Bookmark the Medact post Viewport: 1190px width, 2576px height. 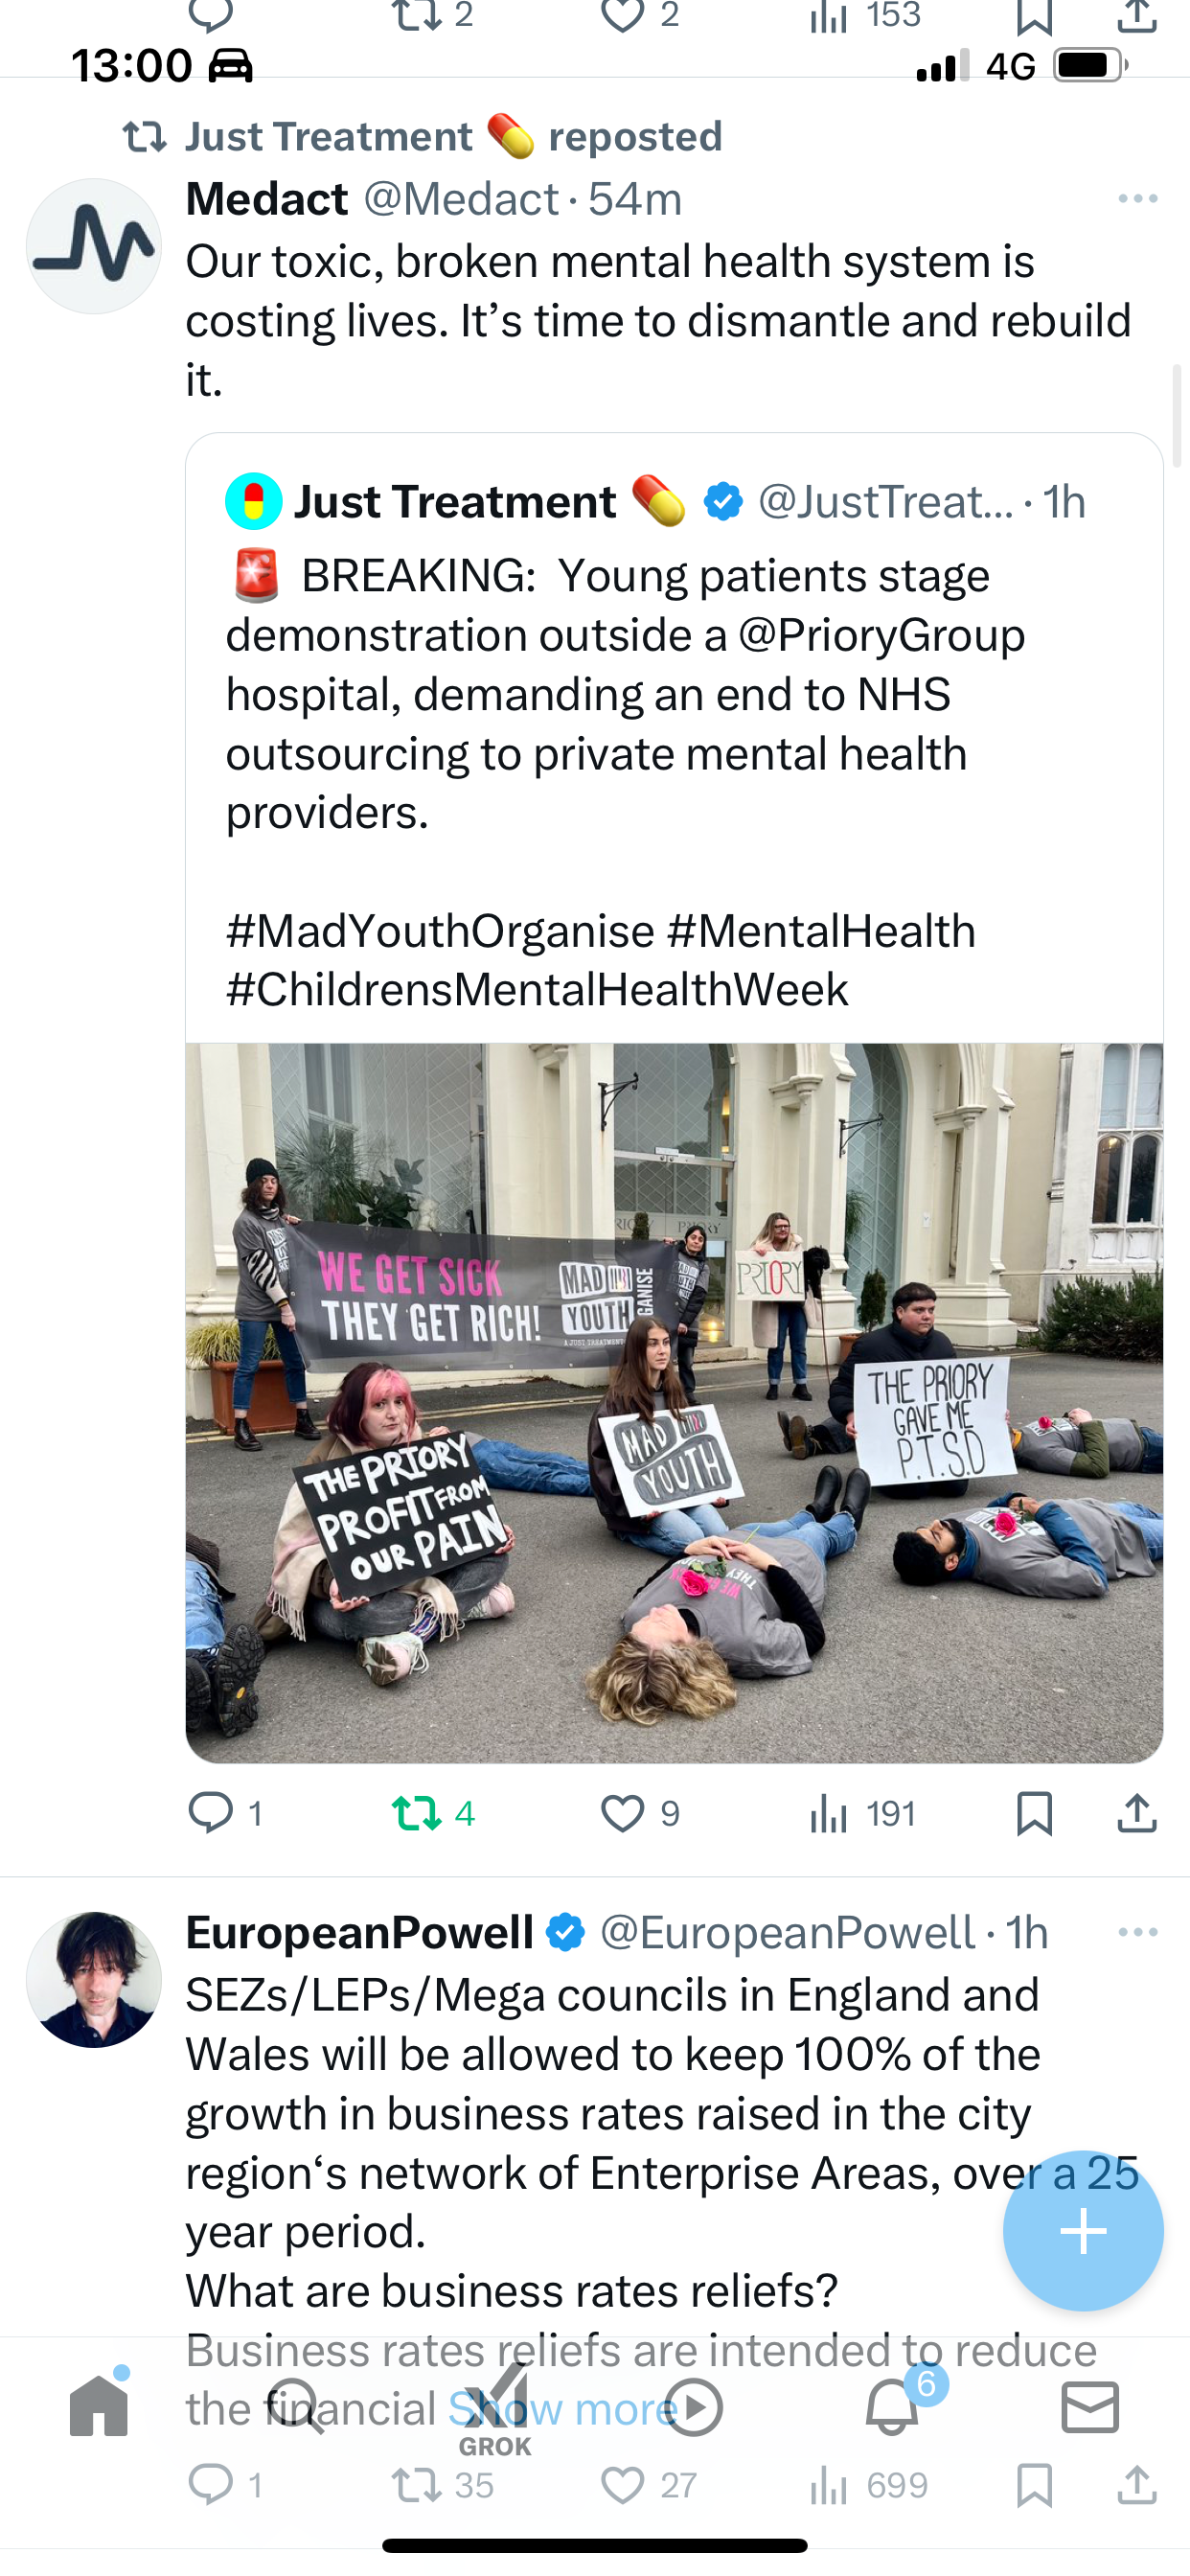point(1034,1813)
